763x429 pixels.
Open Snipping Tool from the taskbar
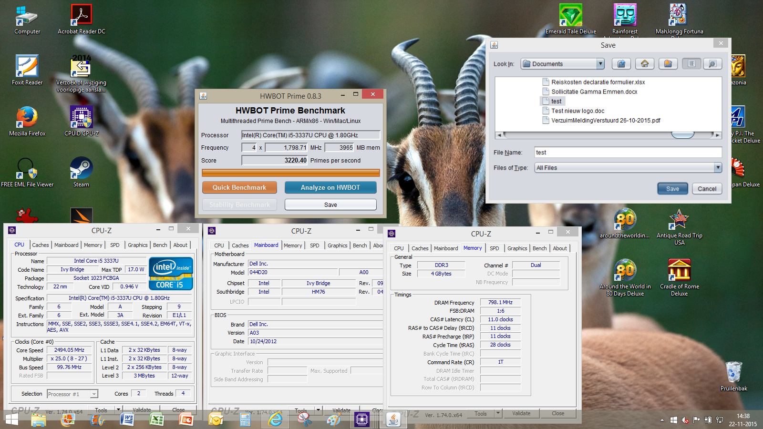[305, 419]
